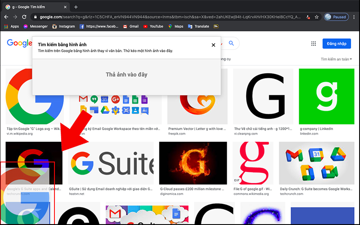Open the green g-company LinkedIn thumbnail
The height and width of the screenshot is (225, 360).
coord(327,96)
